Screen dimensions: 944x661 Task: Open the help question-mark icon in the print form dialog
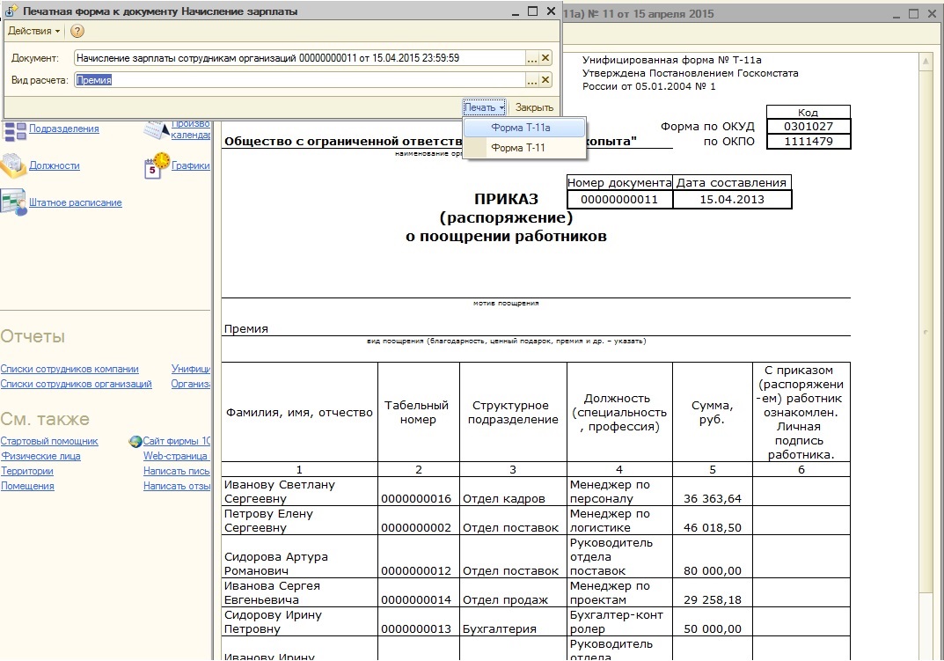click(77, 31)
